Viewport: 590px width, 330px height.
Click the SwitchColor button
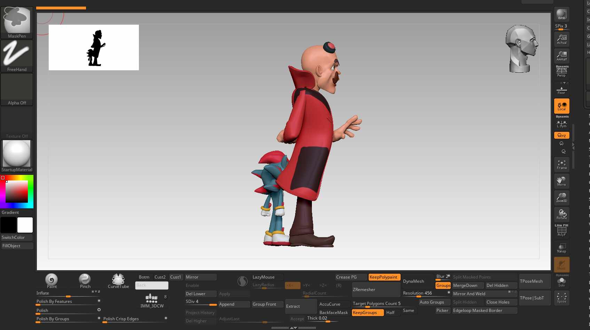[x=17, y=238]
